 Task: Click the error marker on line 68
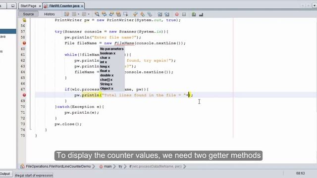coord(24,95)
